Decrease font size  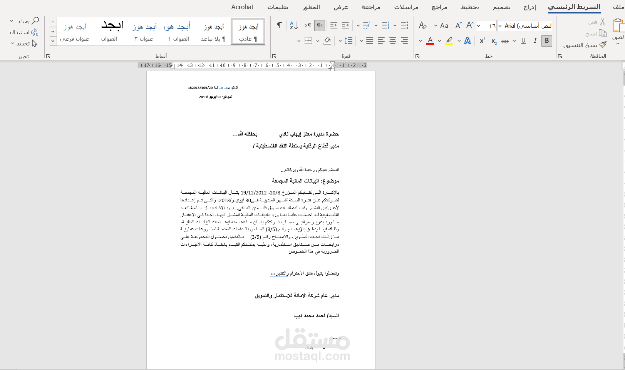click(x=459, y=25)
